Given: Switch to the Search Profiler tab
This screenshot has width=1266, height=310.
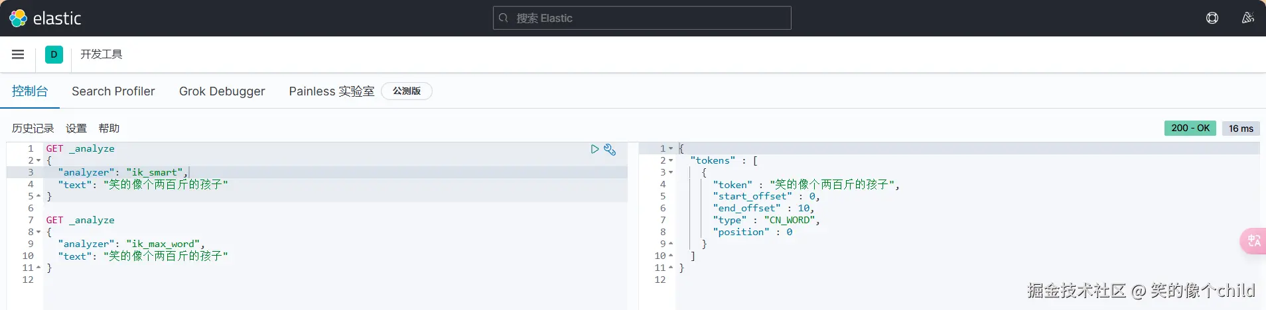Looking at the screenshot, I should [x=113, y=91].
